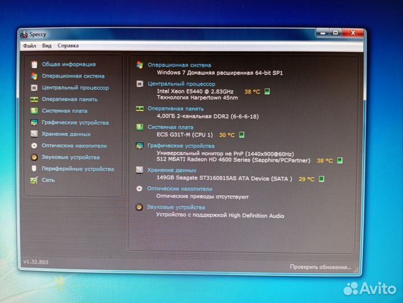This screenshot has height=303, width=403.
Task: Open the Справка menu
Action: tap(68, 45)
